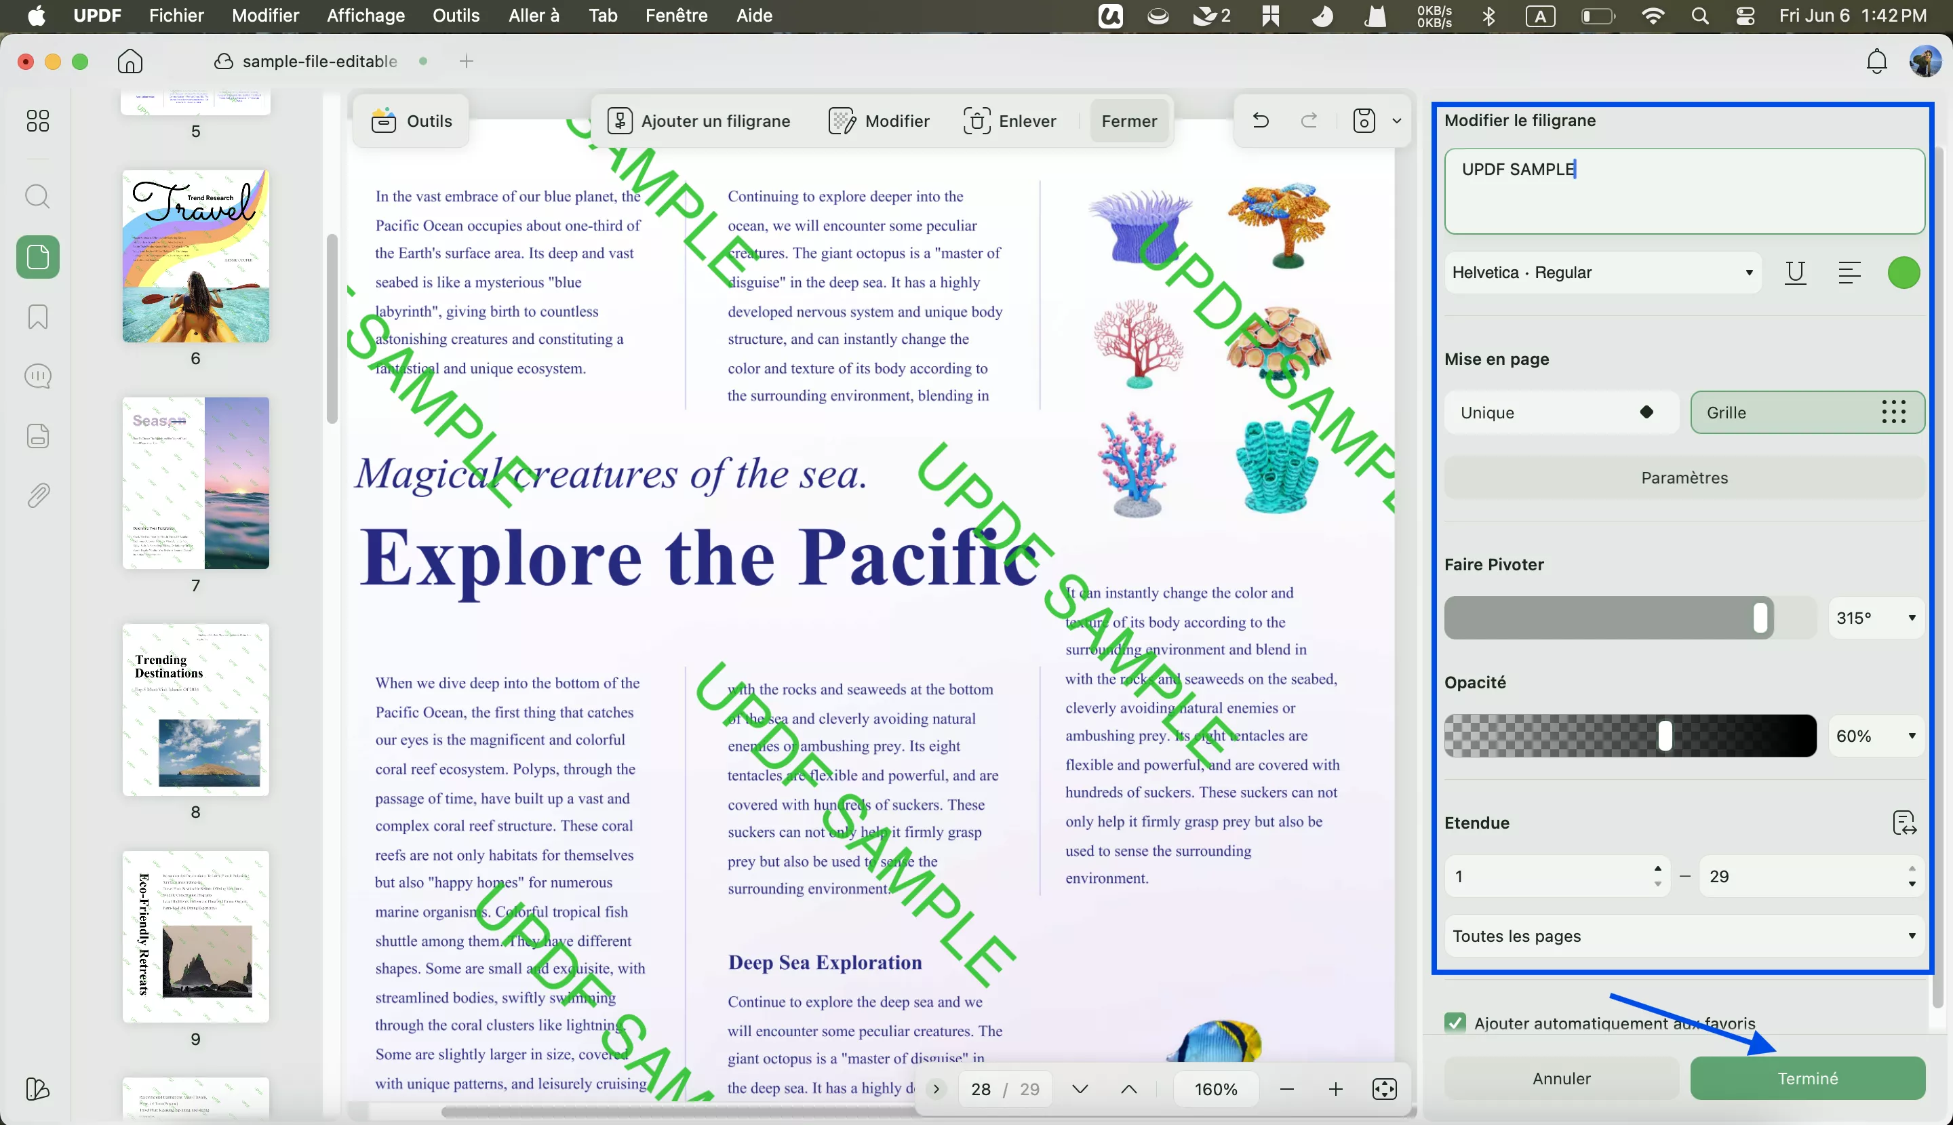Click the layers icon at sidebar bottom
The height and width of the screenshot is (1125, 1953).
(37, 1088)
